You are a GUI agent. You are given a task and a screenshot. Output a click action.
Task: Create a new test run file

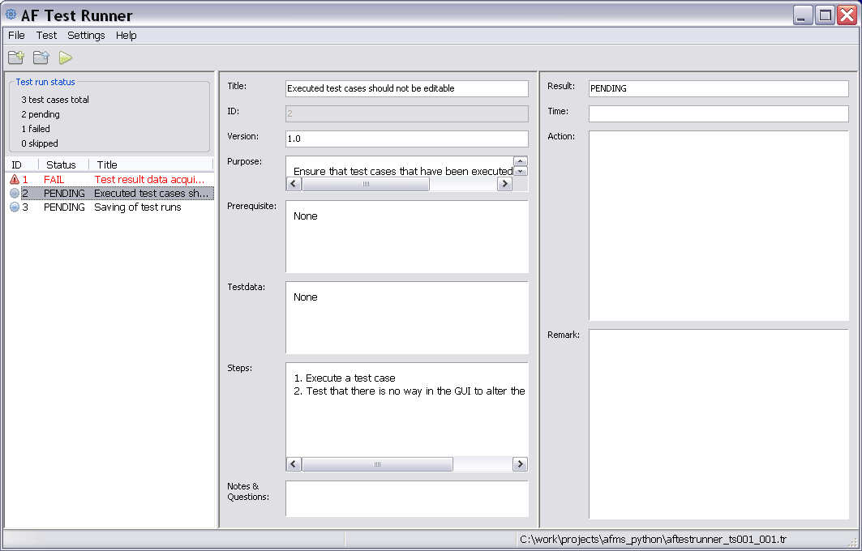click(x=15, y=58)
